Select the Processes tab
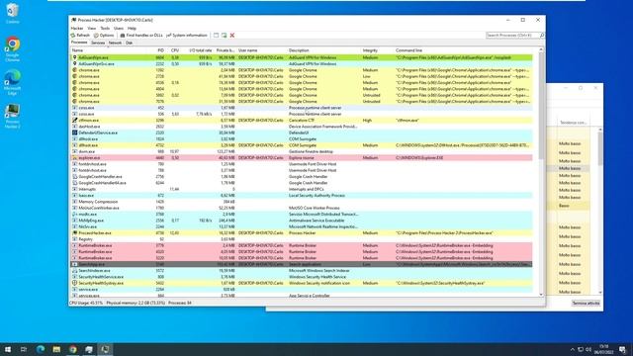Screen dimensions: 633x356 (79, 43)
